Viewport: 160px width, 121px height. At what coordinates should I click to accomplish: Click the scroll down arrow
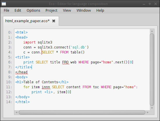tap(152, 108)
